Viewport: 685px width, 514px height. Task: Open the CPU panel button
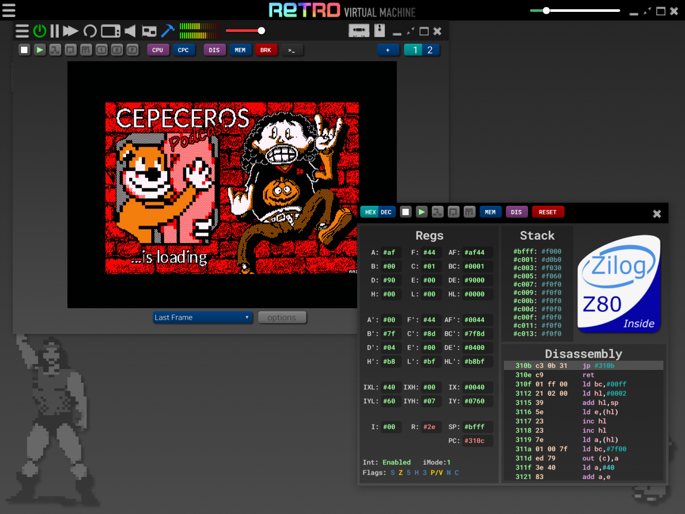click(157, 50)
